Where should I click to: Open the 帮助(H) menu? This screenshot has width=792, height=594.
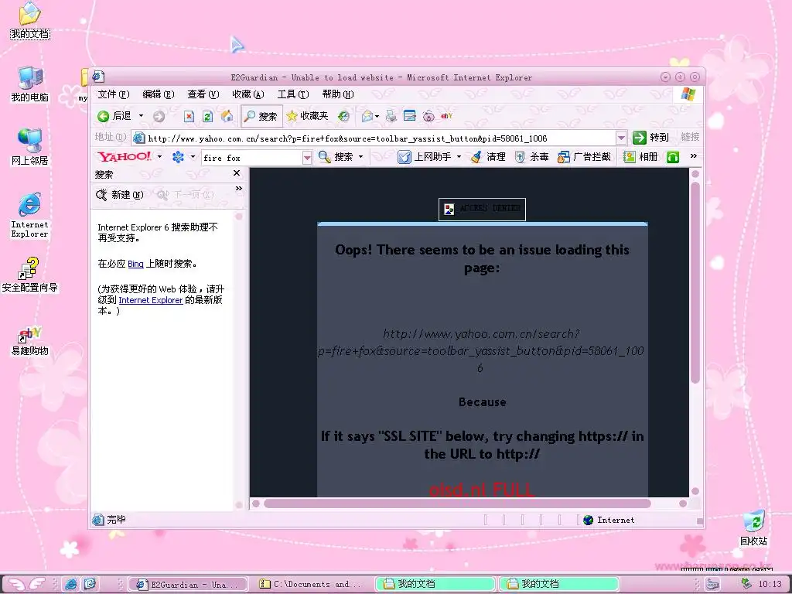(338, 94)
